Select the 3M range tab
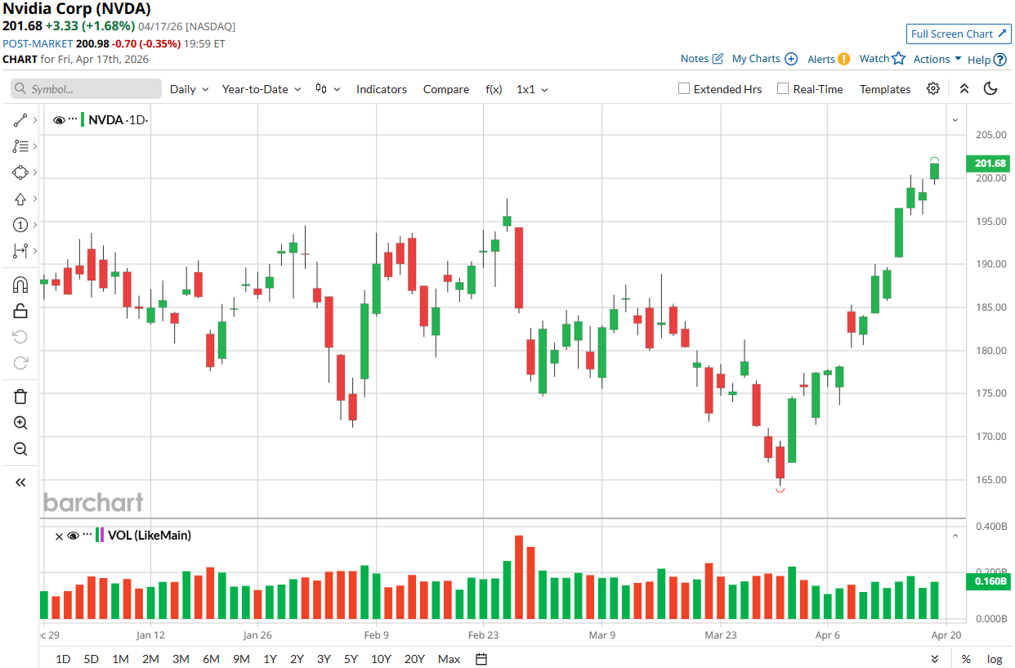1015x668 pixels. point(181,659)
